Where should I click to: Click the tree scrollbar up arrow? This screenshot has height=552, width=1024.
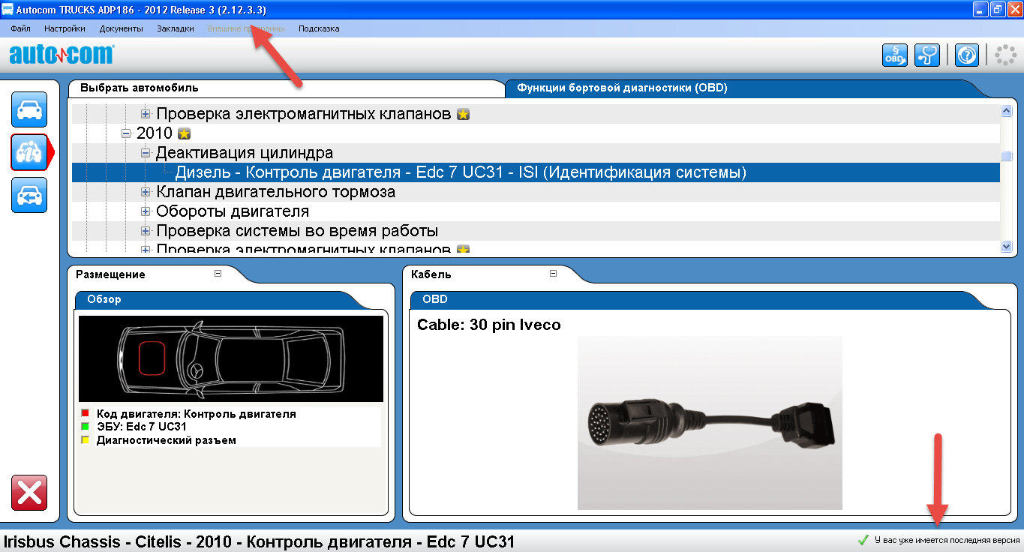(1007, 111)
